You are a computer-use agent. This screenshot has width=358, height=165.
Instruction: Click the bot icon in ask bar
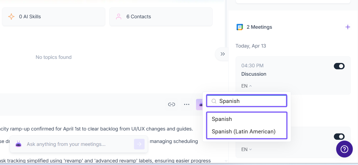click(x=19, y=144)
